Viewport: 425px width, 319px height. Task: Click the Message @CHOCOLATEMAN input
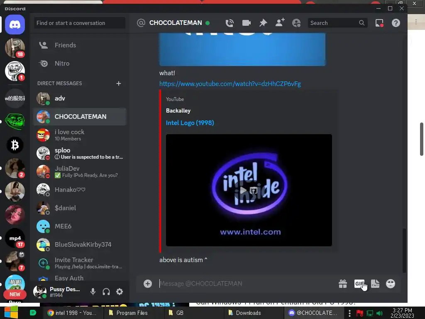pyautogui.click(x=244, y=284)
